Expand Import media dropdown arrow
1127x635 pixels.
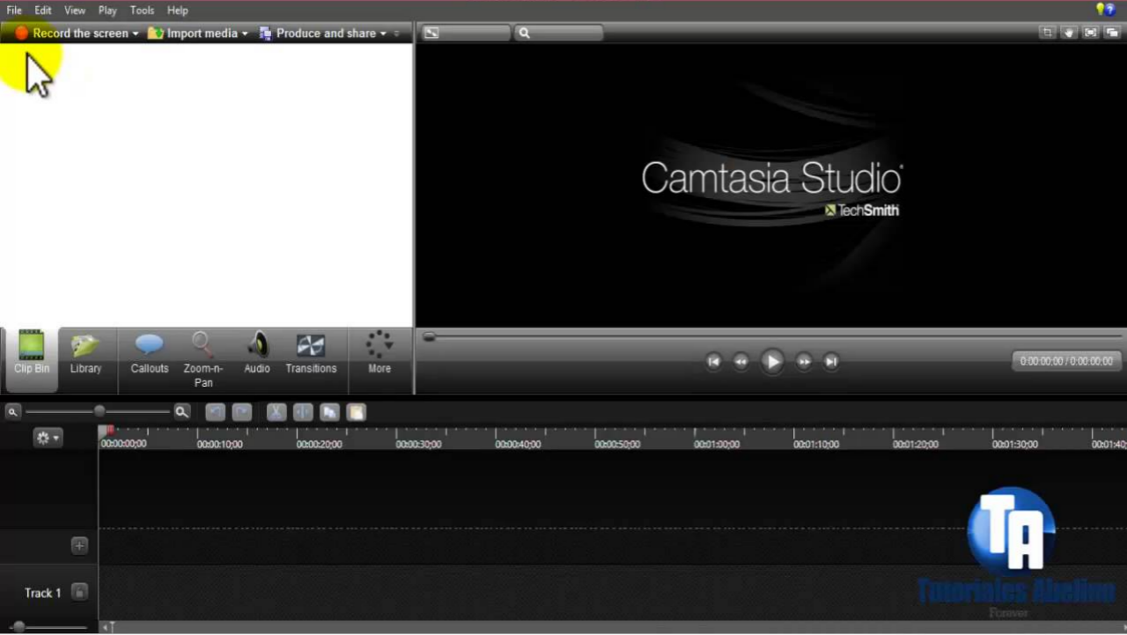pyautogui.click(x=245, y=33)
